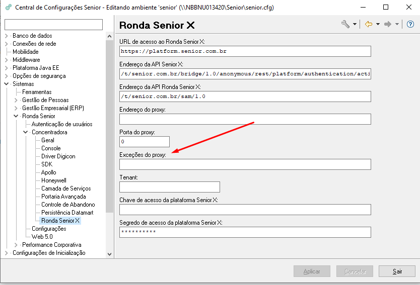Screen dimensions: 420x285
Task: Open the wrench icon dropdown arrow
Action: tap(355, 24)
